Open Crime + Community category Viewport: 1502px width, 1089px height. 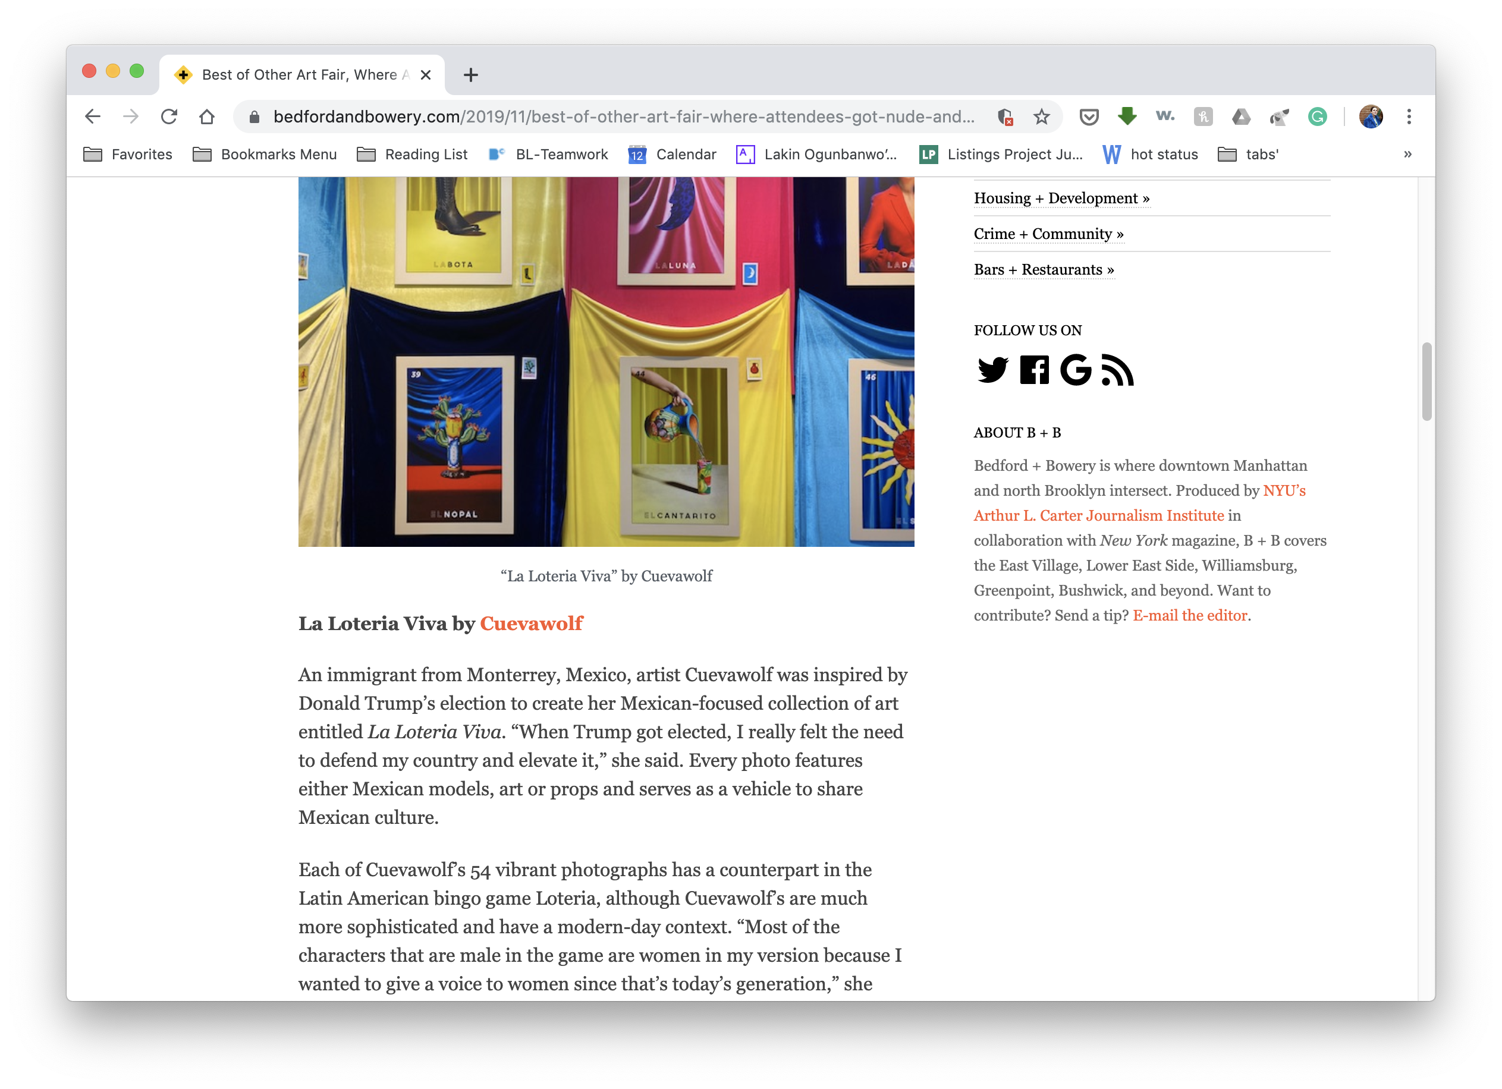1048,234
